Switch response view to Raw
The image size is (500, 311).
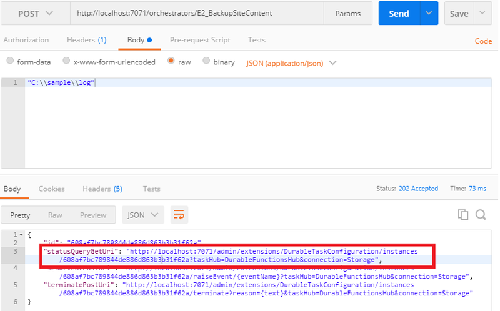pyautogui.click(x=55, y=215)
